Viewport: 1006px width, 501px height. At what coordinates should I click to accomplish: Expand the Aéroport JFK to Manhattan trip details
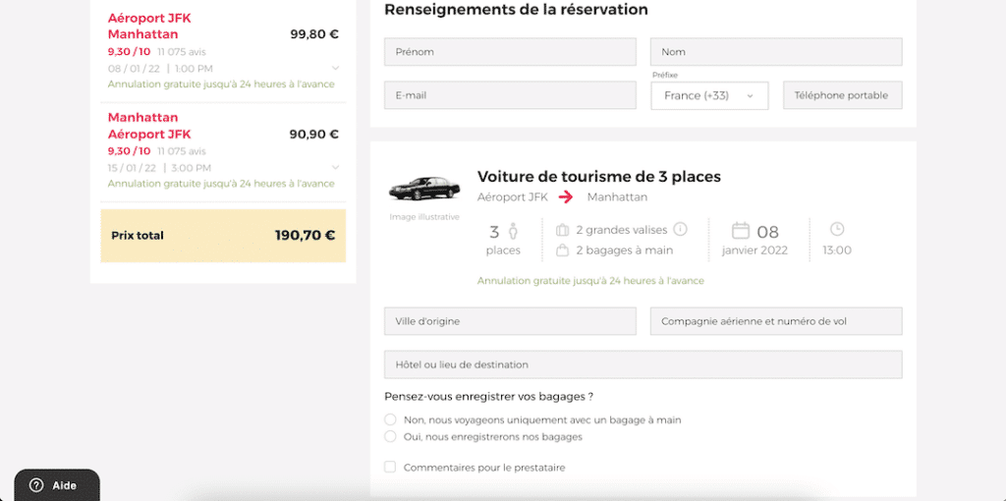coord(336,68)
